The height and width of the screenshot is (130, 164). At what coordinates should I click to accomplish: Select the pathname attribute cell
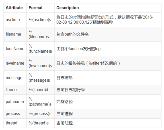[x=15, y=102]
